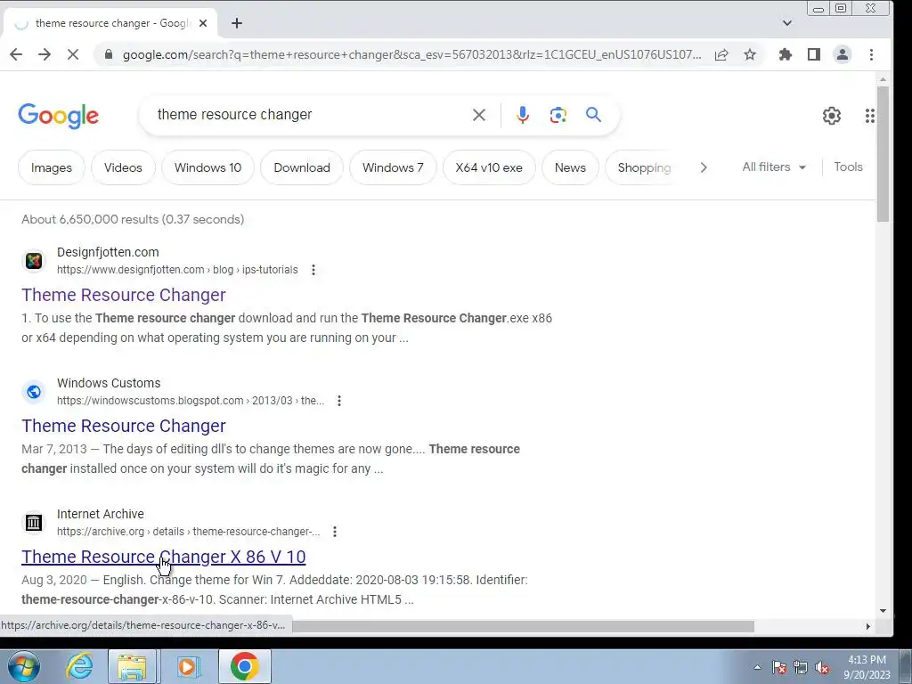Open more options for Windows Customs result
This screenshot has width=912, height=684.
pyautogui.click(x=339, y=401)
